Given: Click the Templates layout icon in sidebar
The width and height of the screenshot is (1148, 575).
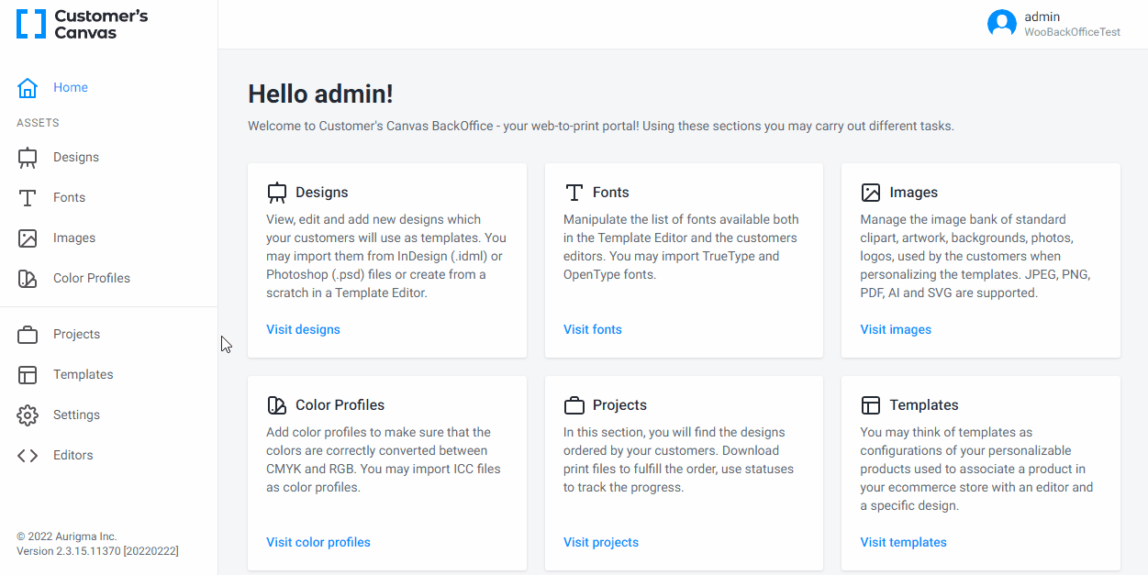Looking at the screenshot, I should point(28,375).
